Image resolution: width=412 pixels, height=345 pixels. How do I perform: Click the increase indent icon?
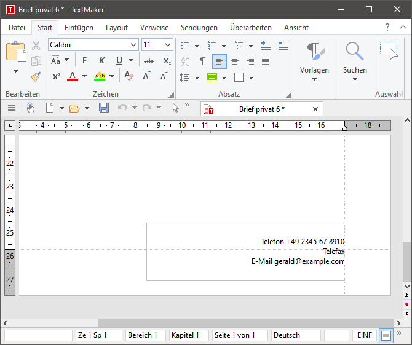(x=266, y=46)
